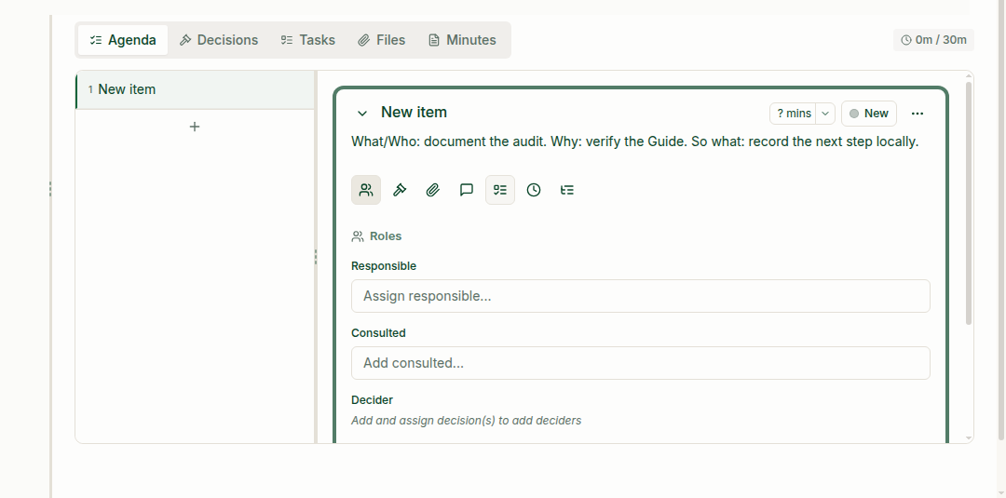Image resolution: width=1006 pixels, height=498 pixels.
Task: Switch to the Decisions tab
Action: [219, 40]
